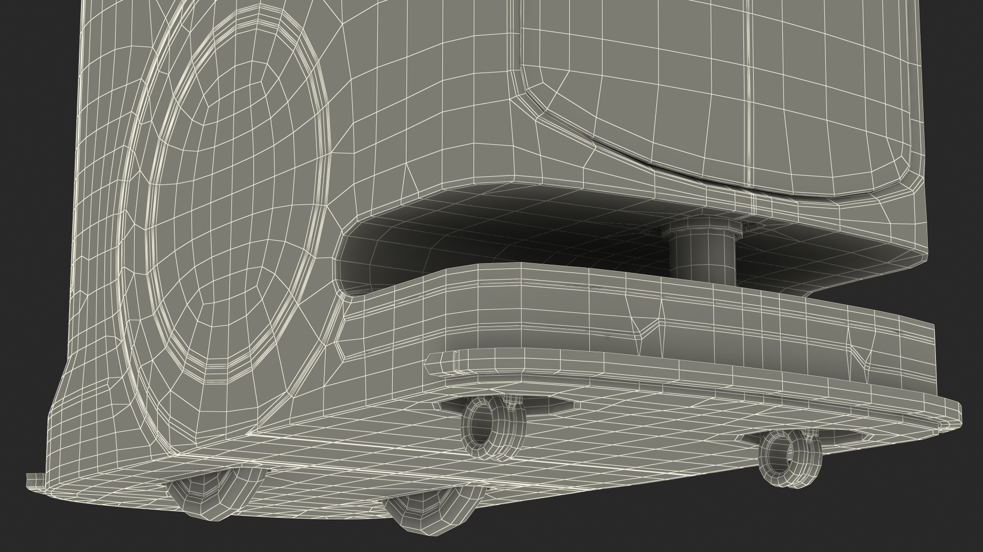Click the cylindrical support post

(702, 258)
